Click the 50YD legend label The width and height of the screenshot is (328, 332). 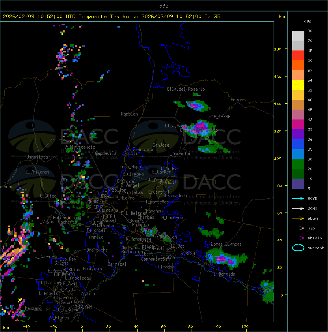pos(312,198)
